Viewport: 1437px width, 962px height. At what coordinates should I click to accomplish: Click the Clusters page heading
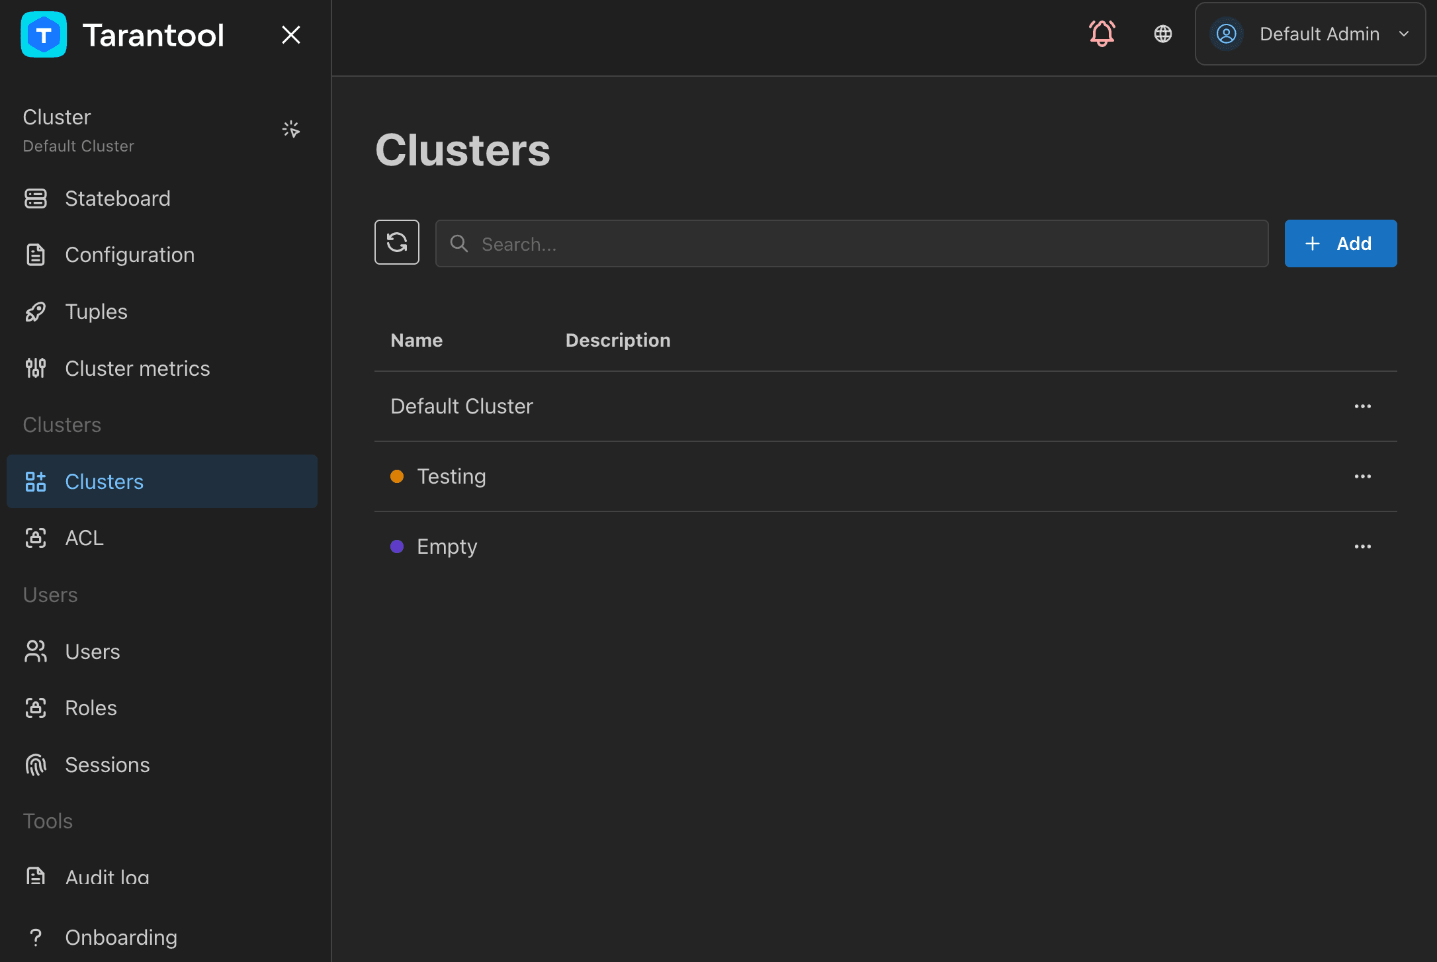tap(462, 150)
